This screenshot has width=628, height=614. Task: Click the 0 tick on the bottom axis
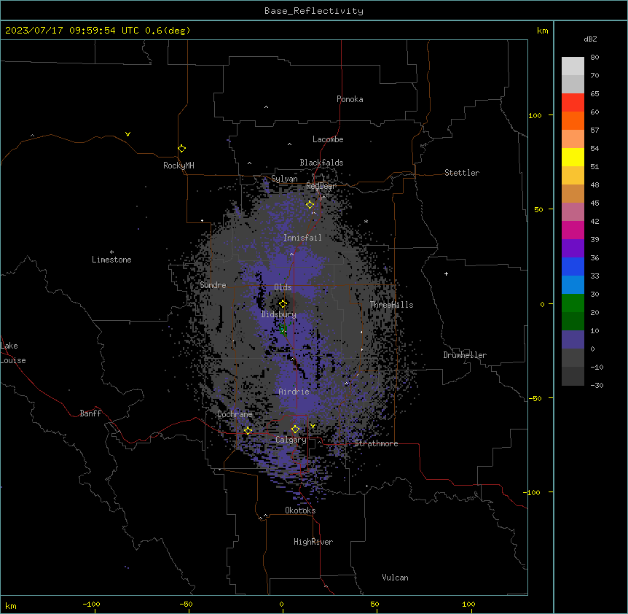pos(281,604)
